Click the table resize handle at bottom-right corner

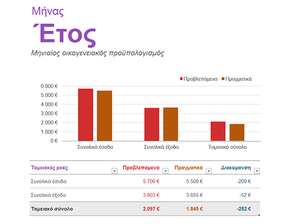coord(259,215)
